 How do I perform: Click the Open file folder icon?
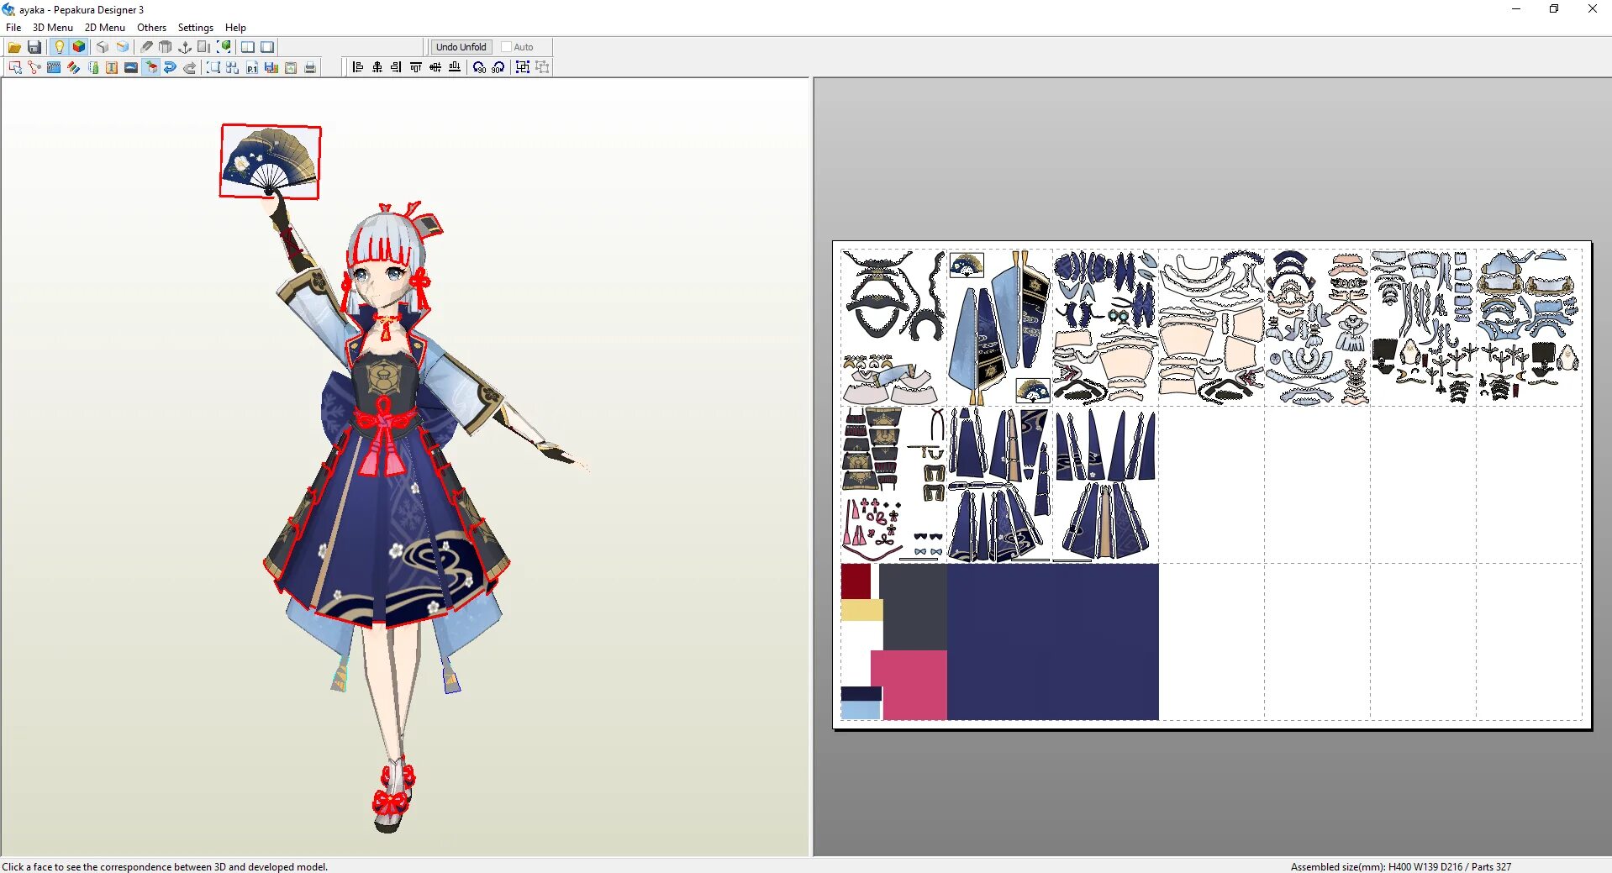click(14, 47)
